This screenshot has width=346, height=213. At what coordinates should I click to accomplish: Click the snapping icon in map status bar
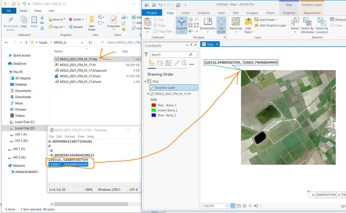pos(233,206)
